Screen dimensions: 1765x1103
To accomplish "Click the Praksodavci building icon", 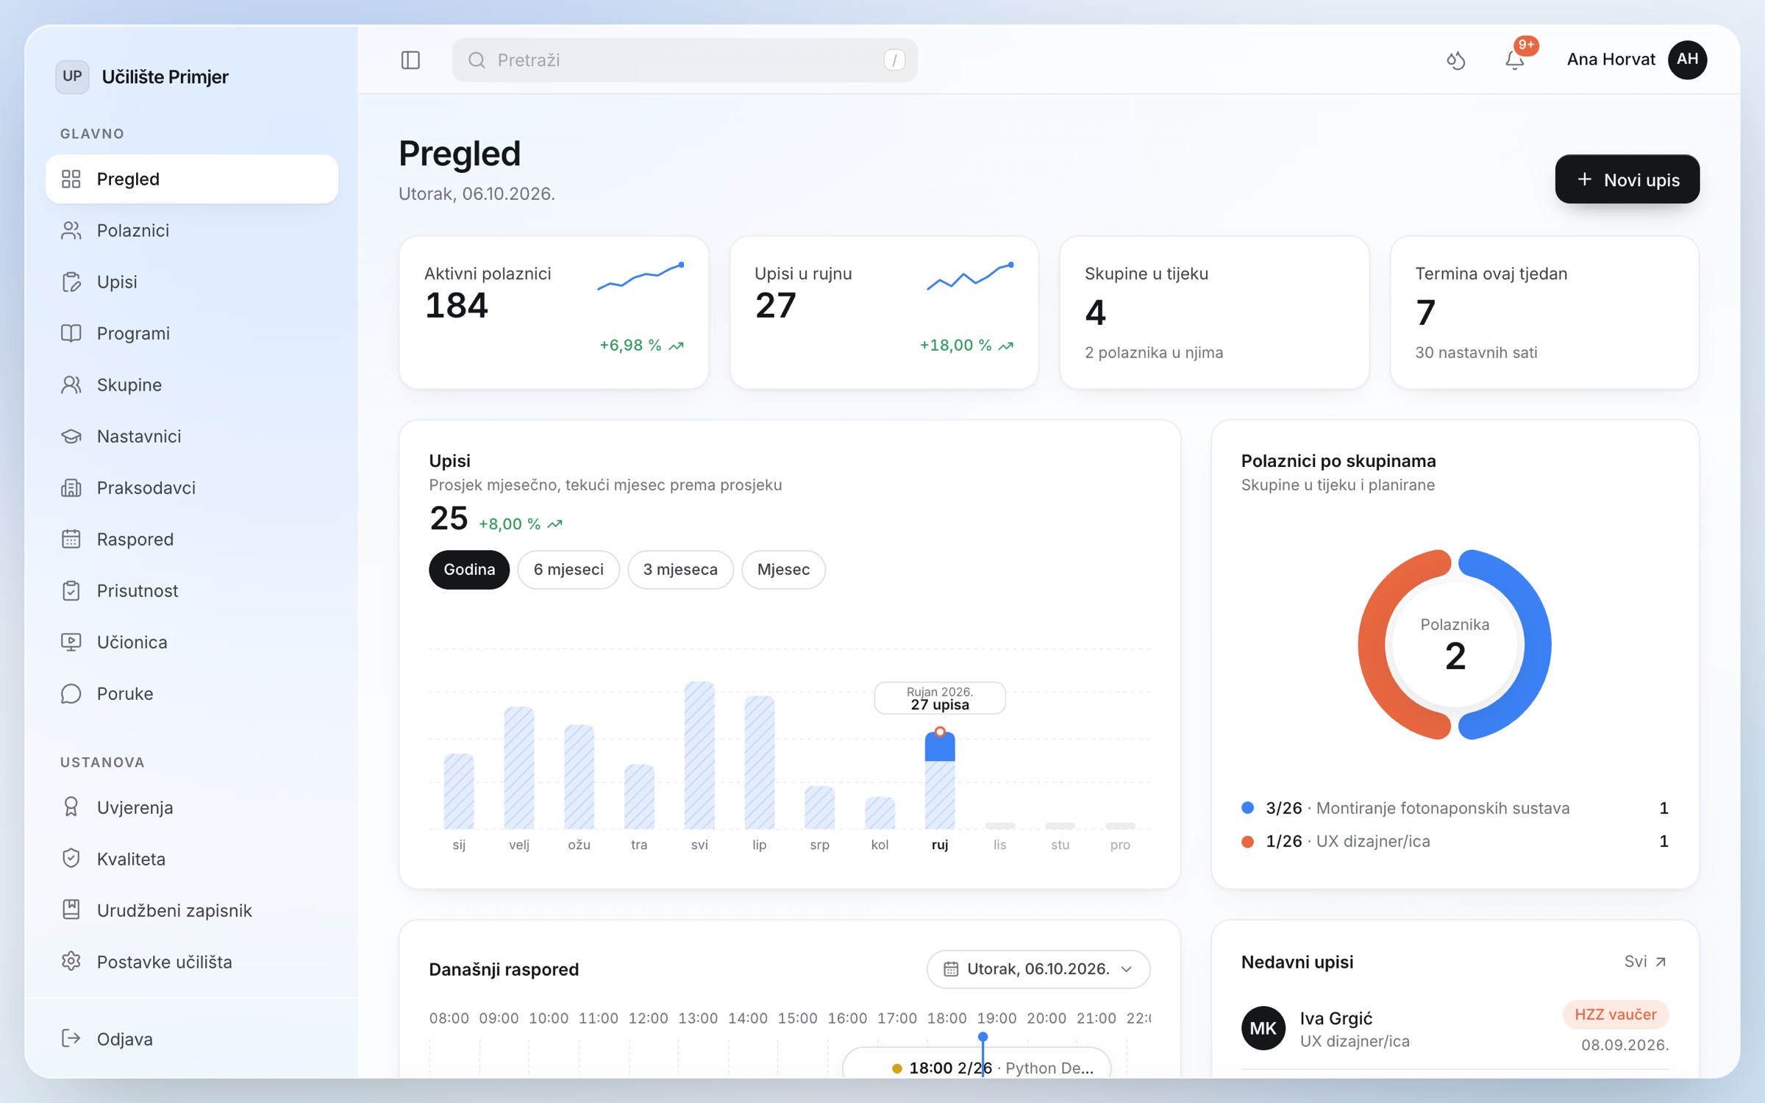I will point(71,488).
